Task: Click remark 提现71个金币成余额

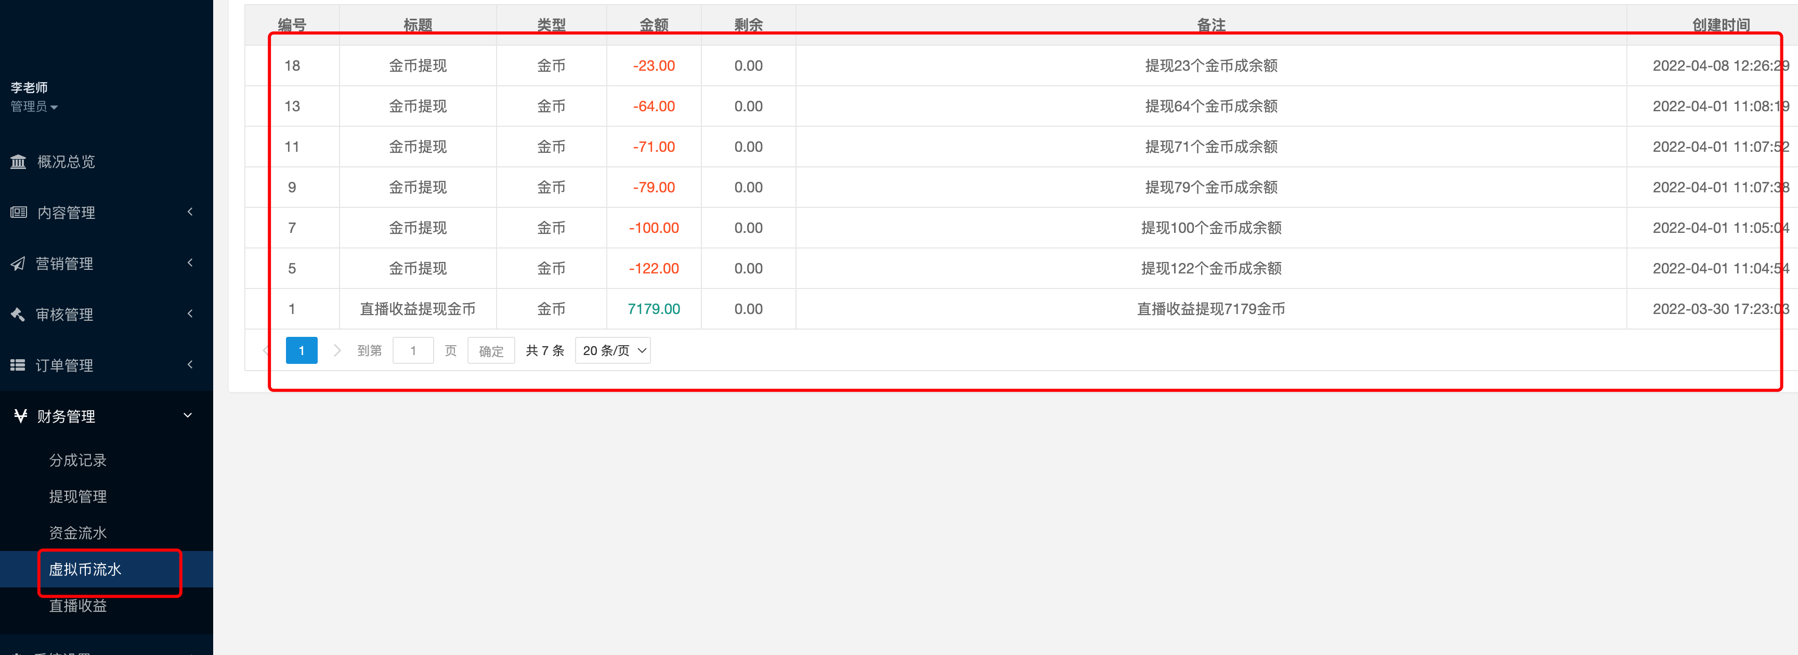Action: (1211, 147)
